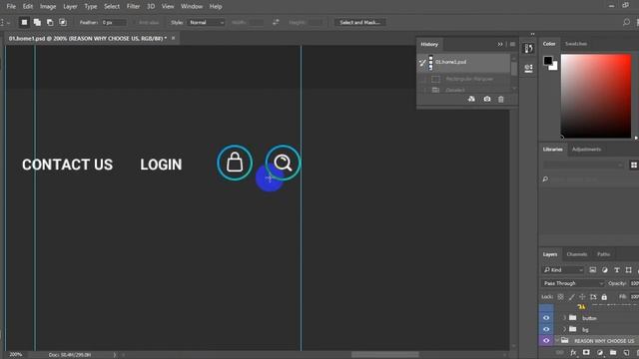
Task: Click the background color swatch
Action: [x=554, y=67]
